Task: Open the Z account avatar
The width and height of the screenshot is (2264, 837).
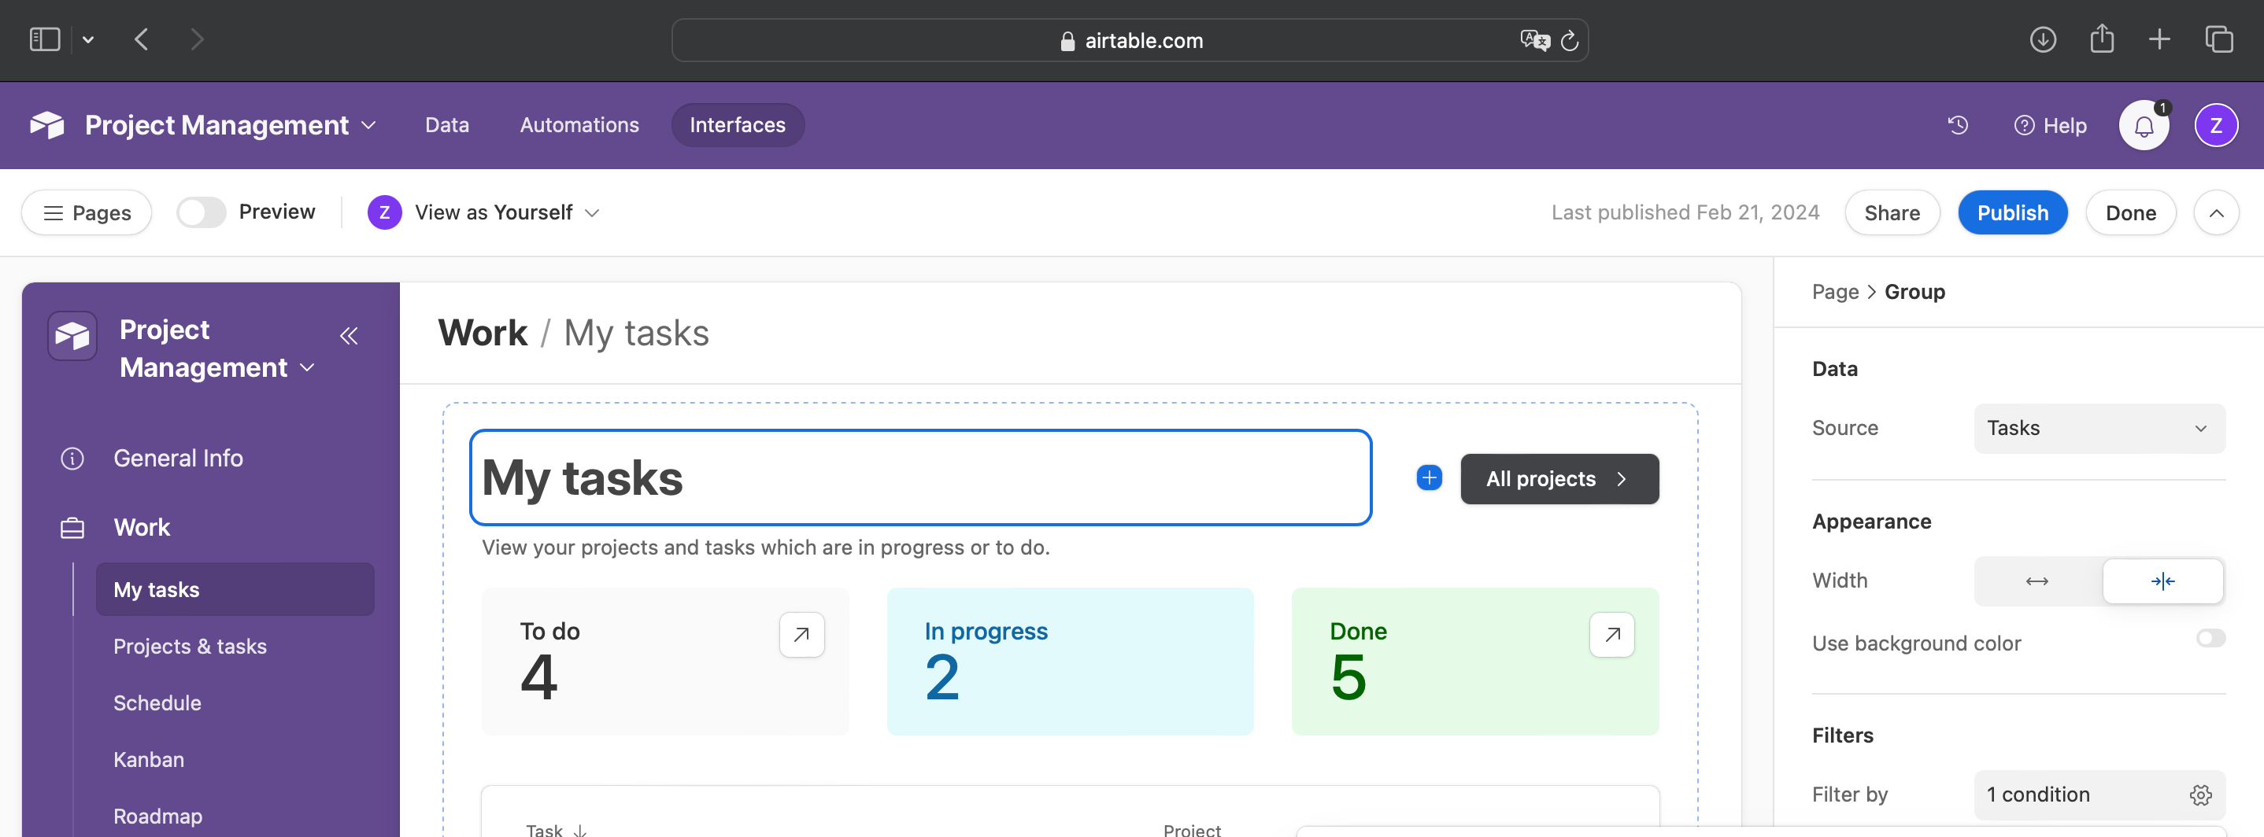Action: pyautogui.click(x=2216, y=126)
